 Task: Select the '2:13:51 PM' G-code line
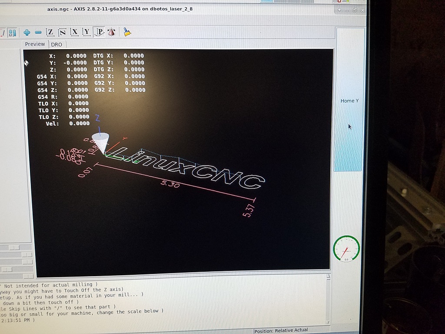17,320
